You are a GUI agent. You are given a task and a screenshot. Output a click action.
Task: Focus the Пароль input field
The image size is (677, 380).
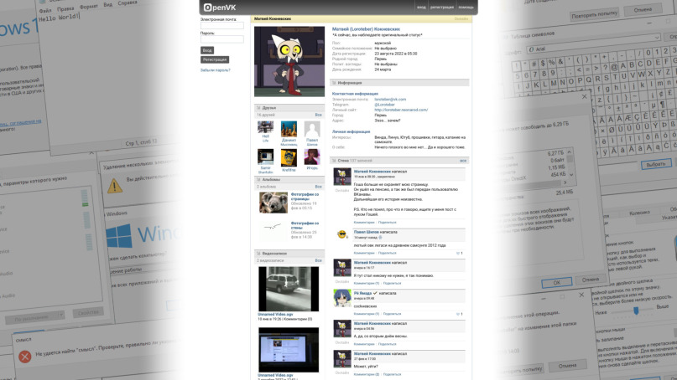coord(222,39)
